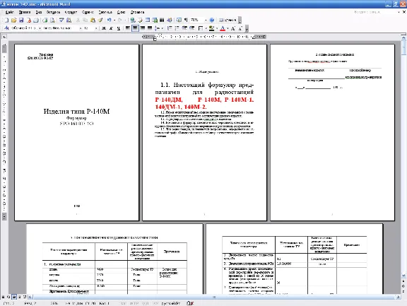407x306 pixels.
Task: Save the document with the floppy disk icon
Action: [x=21, y=20]
